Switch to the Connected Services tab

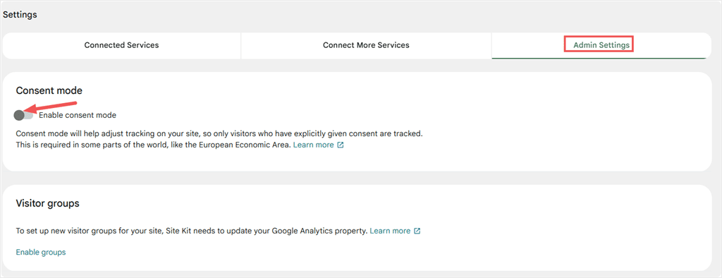pos(121,45)
